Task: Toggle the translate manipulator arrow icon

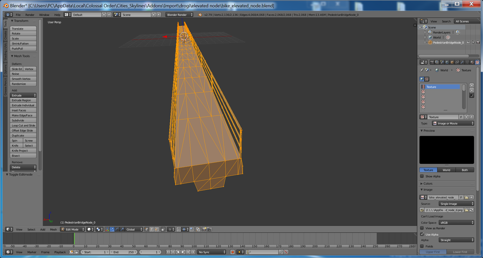Action: tap(112, 229)
